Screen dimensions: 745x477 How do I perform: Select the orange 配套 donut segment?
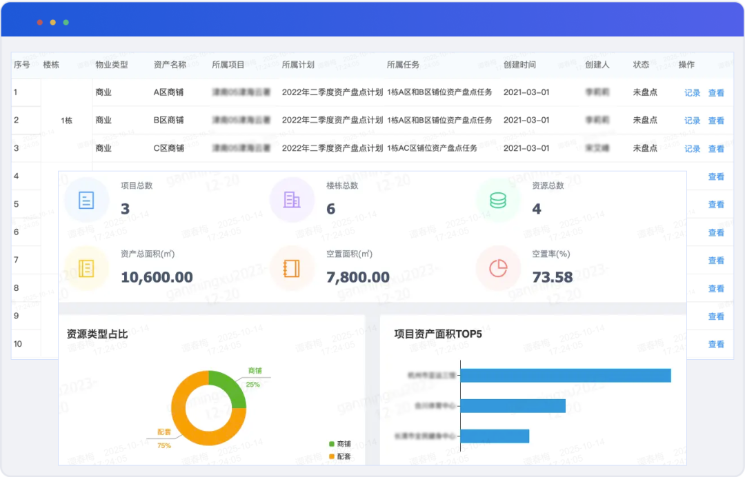click(188, 420)
